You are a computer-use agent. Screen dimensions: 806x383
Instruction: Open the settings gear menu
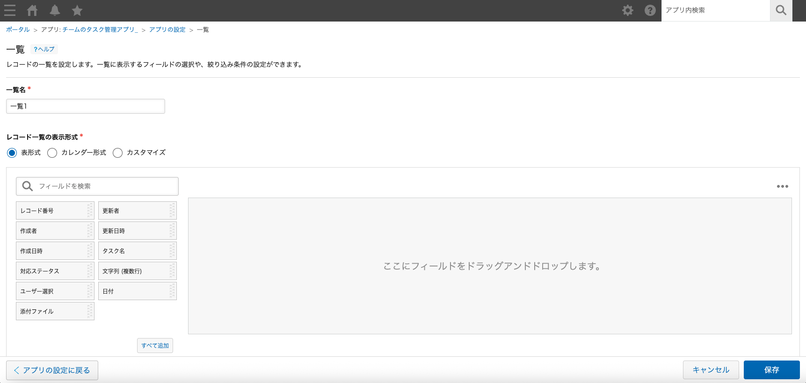(628, 10)
